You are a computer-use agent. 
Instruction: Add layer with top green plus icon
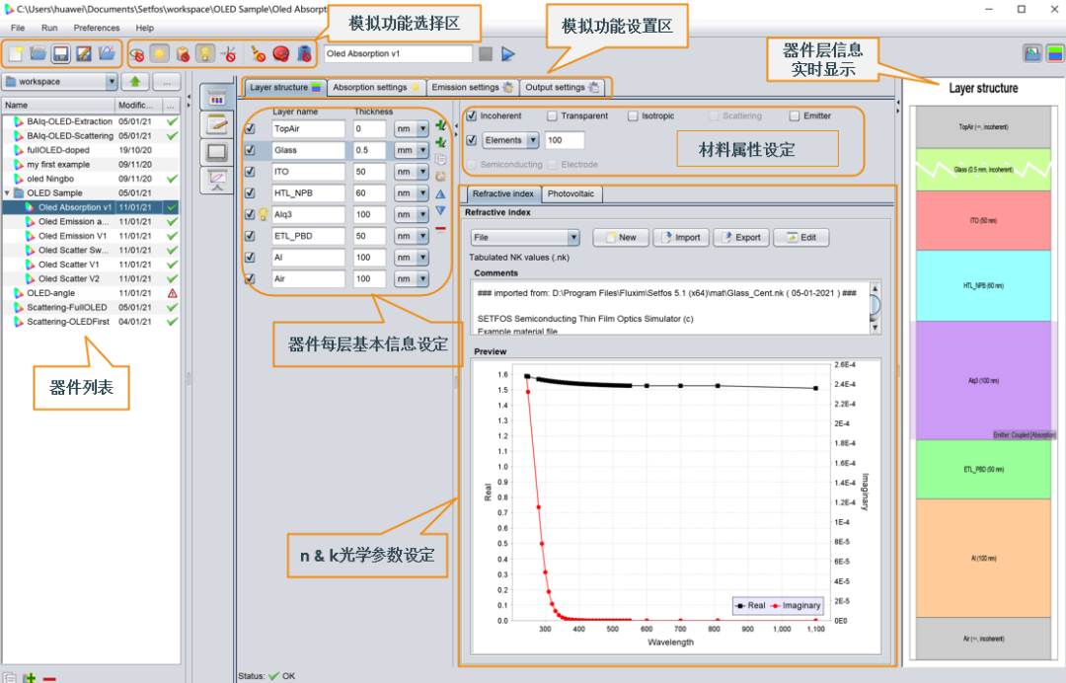coord(440,125)
